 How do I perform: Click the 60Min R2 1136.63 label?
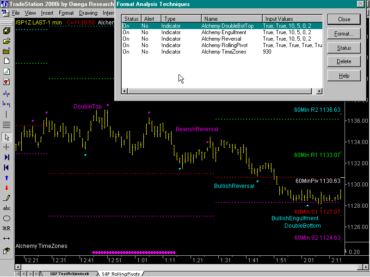click(317, 110)
